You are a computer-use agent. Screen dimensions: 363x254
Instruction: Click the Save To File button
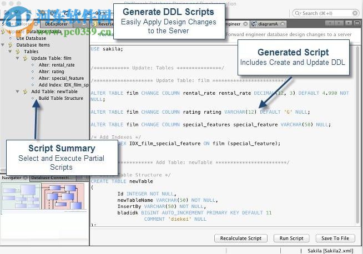[335, 238]
